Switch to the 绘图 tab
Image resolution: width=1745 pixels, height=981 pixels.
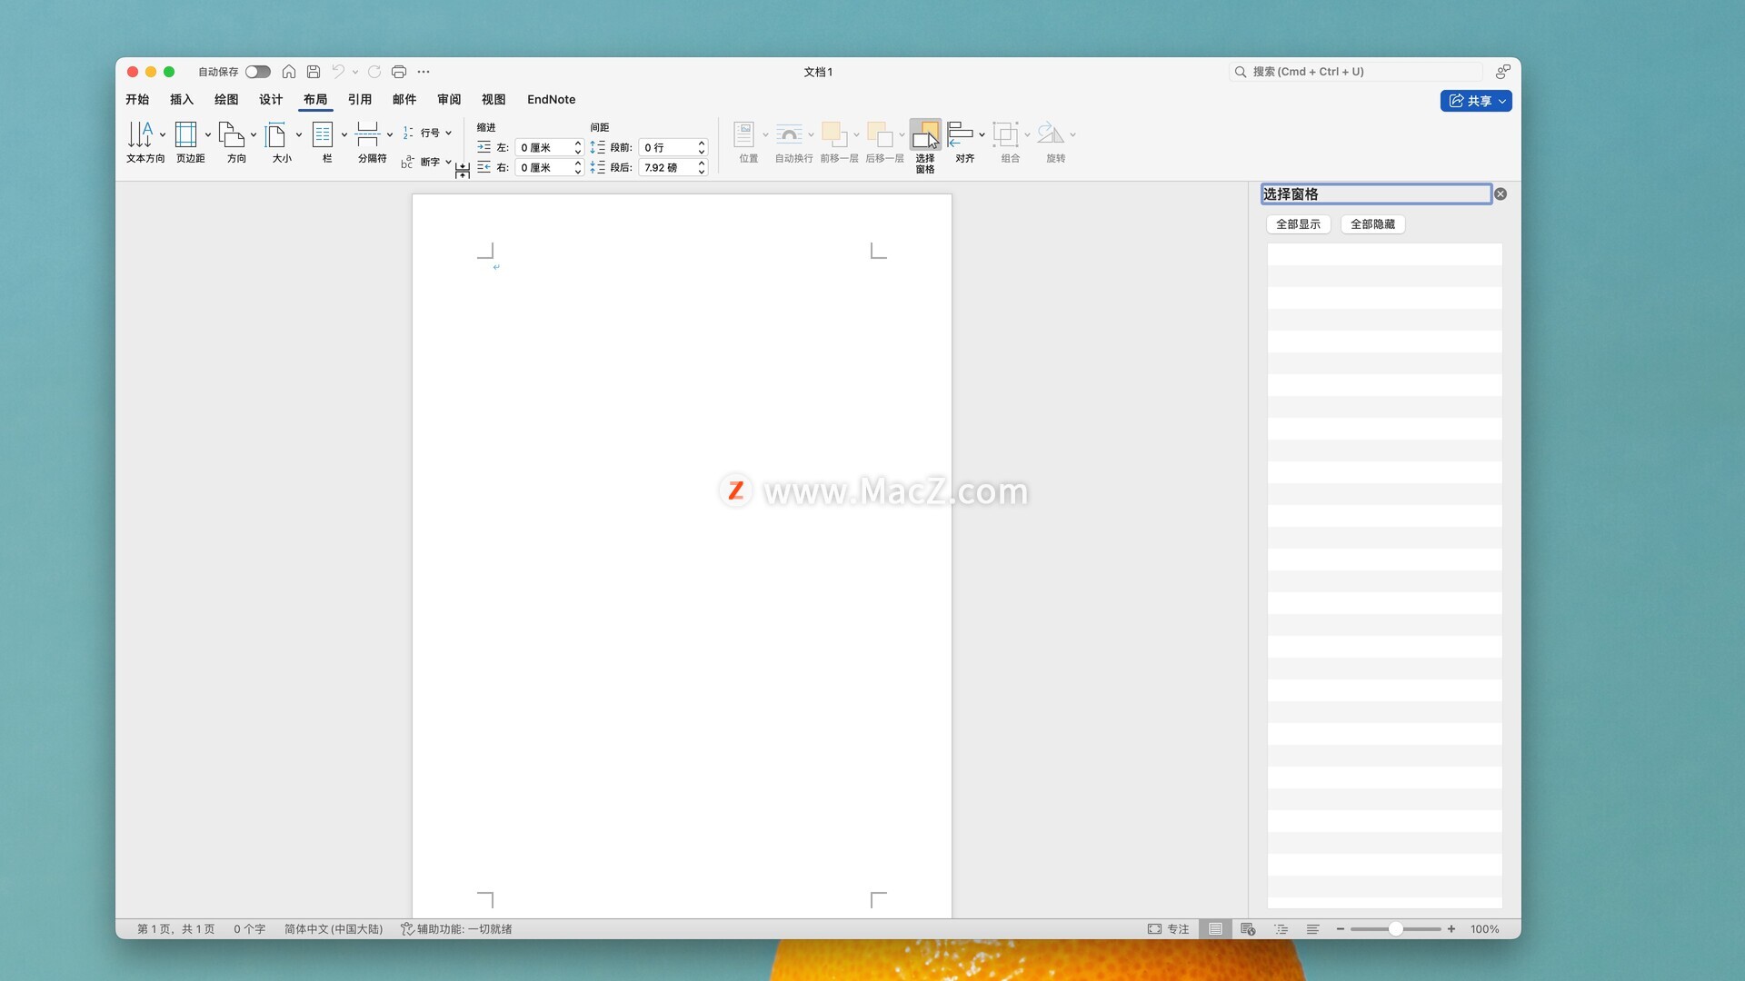pyautogui.click(x=226, y=100)
